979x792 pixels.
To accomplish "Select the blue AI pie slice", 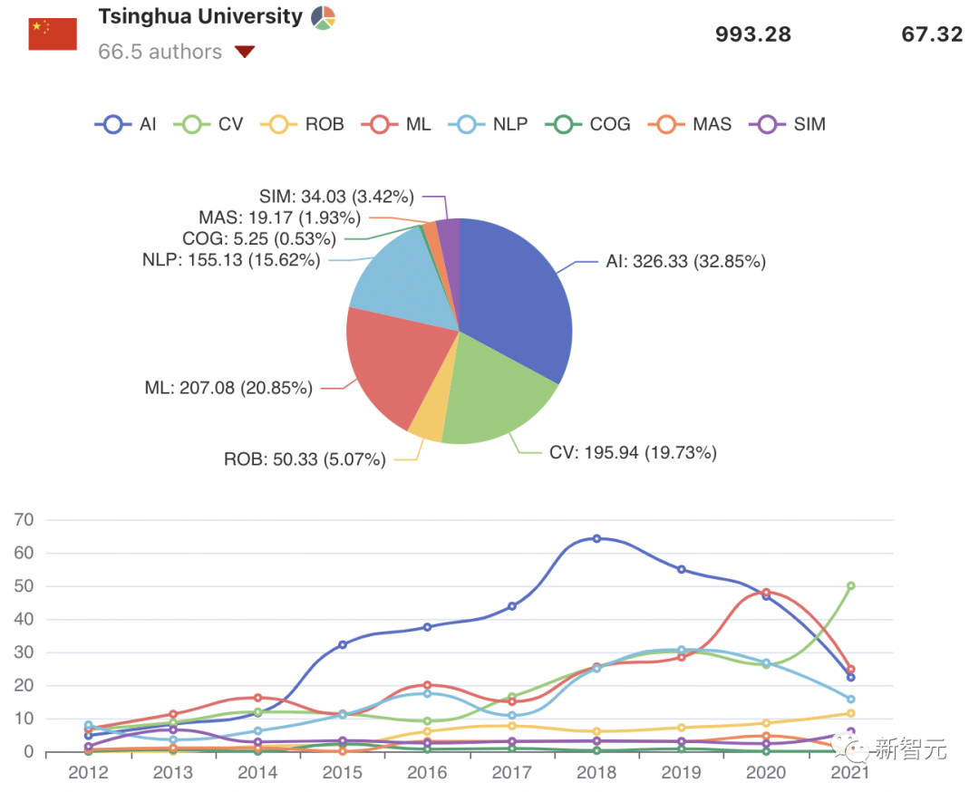I will pos(517,299).
